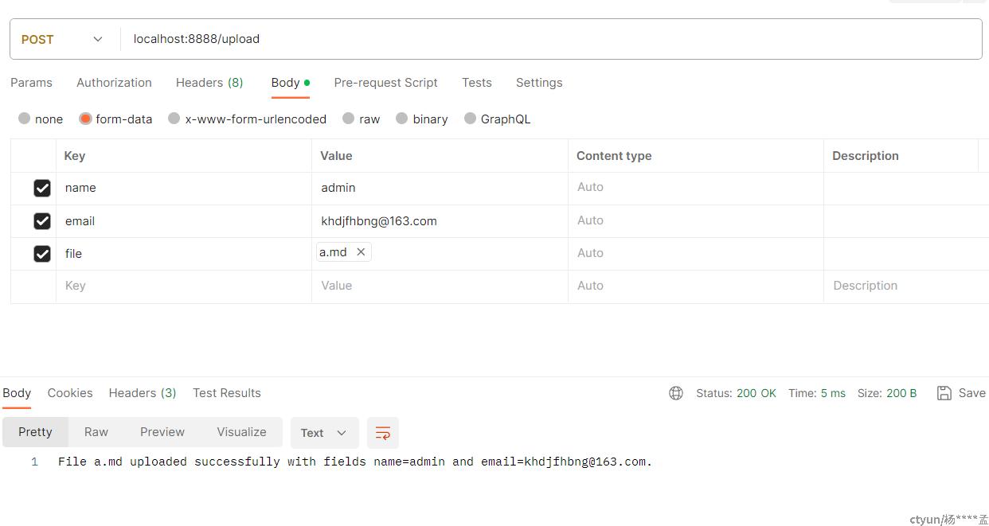Viewport: 989px width, 526px height.
Task: Uncheck the email row checkbox
Action: 42,221
